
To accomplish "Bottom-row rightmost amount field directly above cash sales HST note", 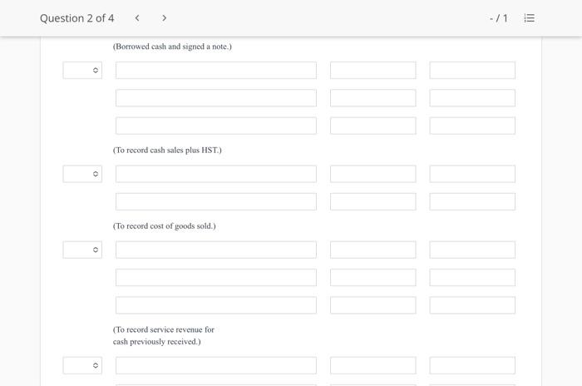I will pos(472,126).
